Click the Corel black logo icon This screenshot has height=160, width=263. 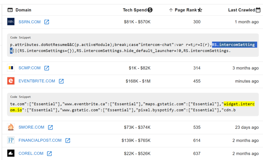11,154
